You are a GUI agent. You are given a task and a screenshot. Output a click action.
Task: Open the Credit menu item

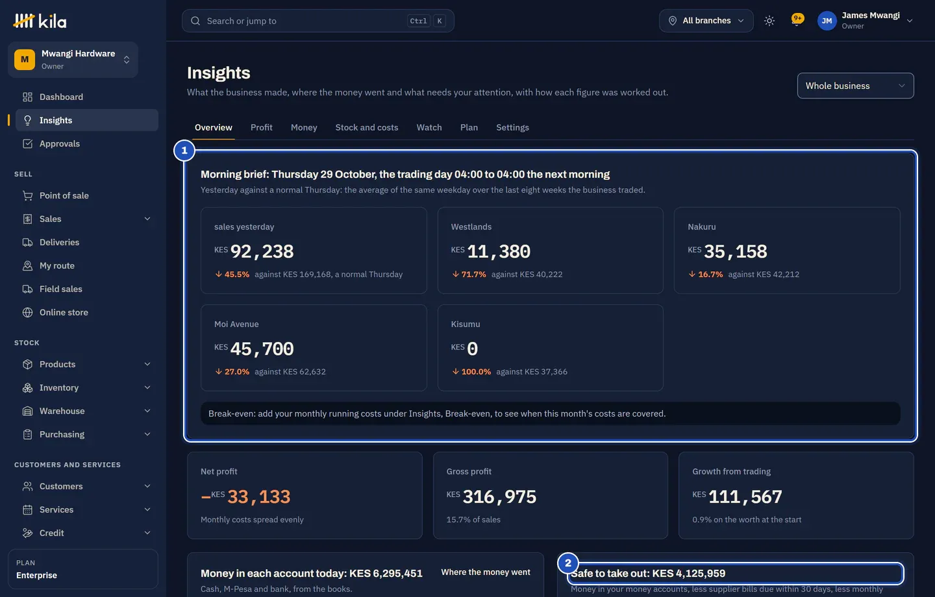(87, 533)
